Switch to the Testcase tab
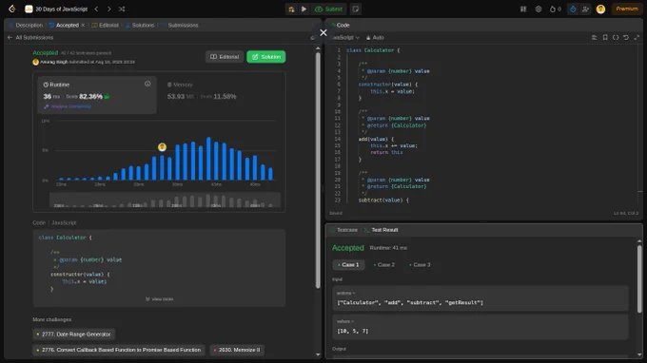 344,230
